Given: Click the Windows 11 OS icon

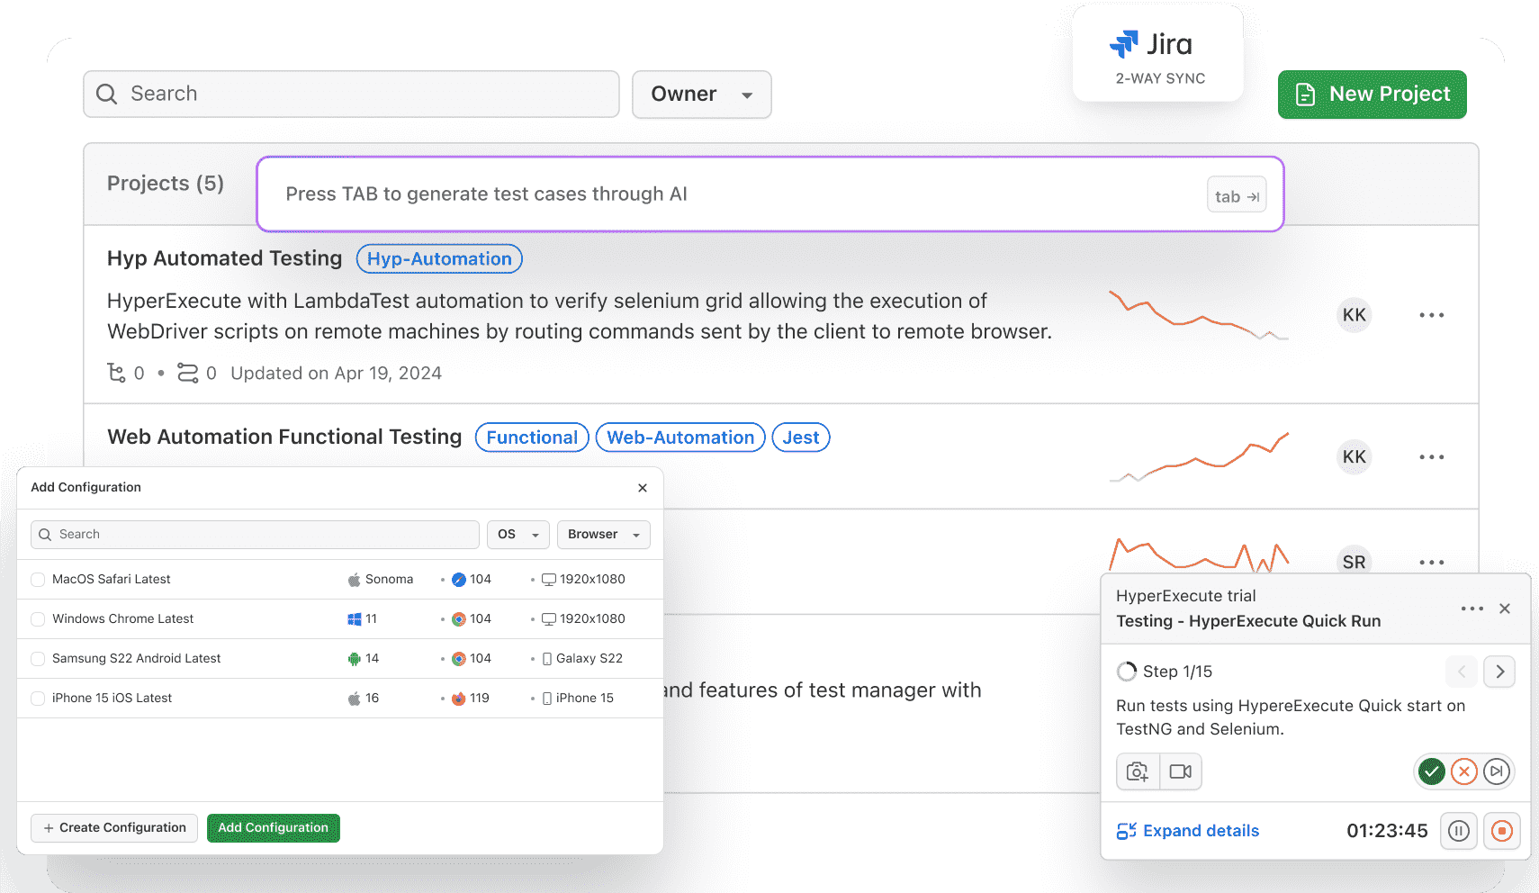Looking at the screenshot, I should click(x=354, y=619).
